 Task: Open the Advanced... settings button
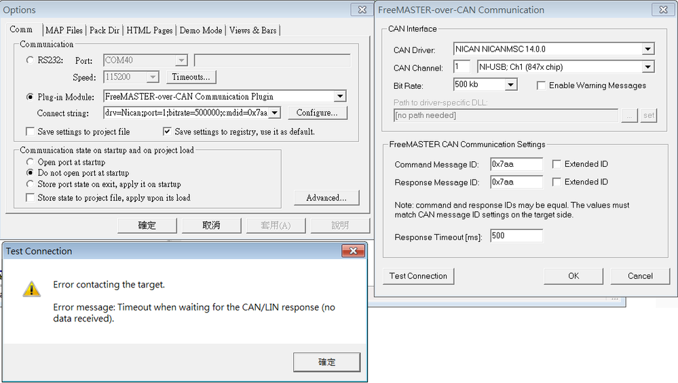point(326,198)
